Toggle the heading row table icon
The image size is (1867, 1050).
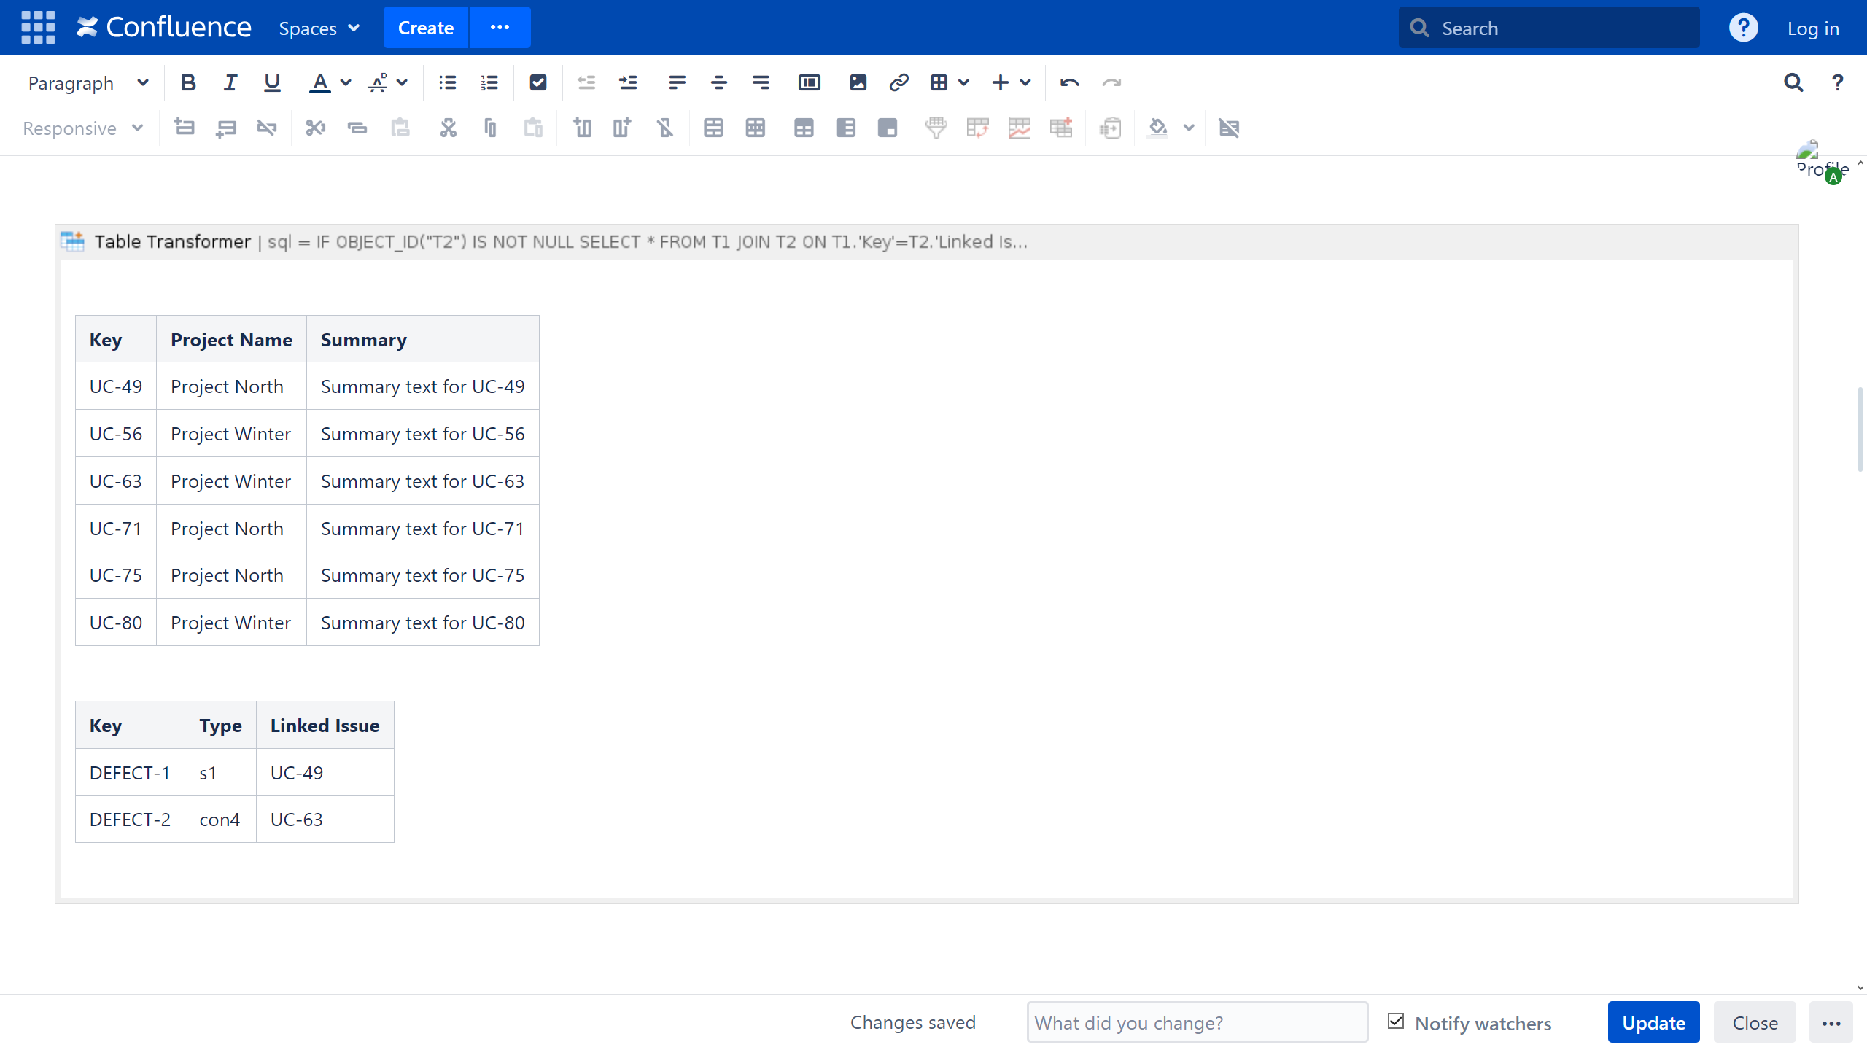pos(804,128)
